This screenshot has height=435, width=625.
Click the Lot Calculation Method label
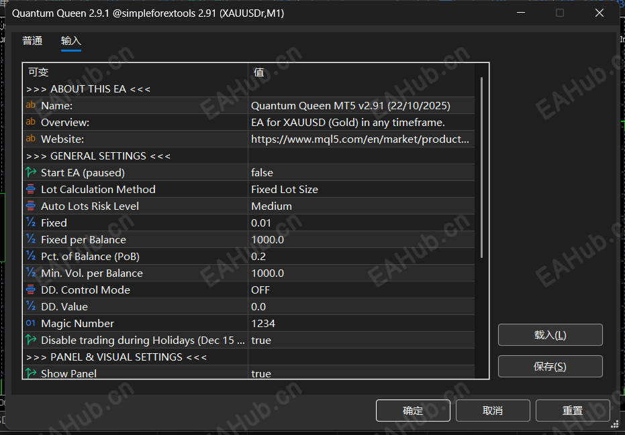click(x=98, y=190)
